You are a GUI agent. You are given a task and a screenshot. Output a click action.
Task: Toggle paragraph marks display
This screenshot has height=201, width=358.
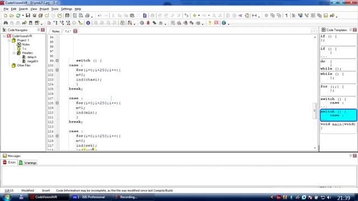[x=286, y=16]
